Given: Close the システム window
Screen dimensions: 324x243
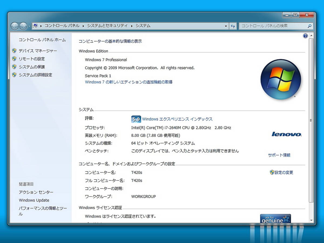Looking at the screenshot, I should [x=307, y=15].
